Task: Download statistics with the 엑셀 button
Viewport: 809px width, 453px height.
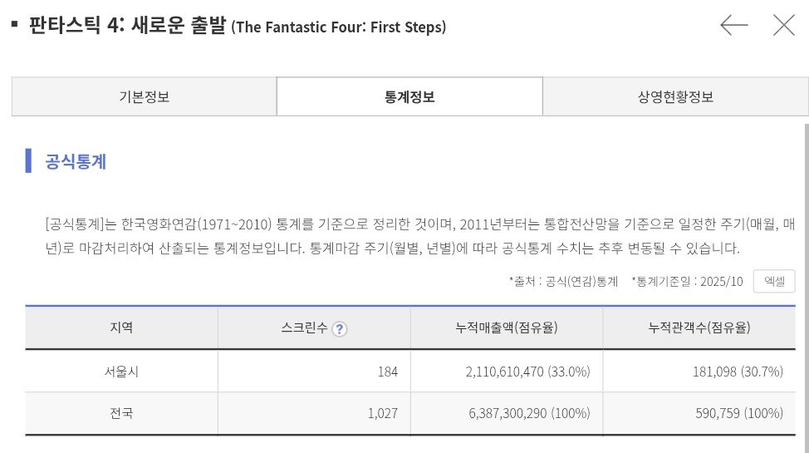Action: pyautogui.click(x=774, y=281)
